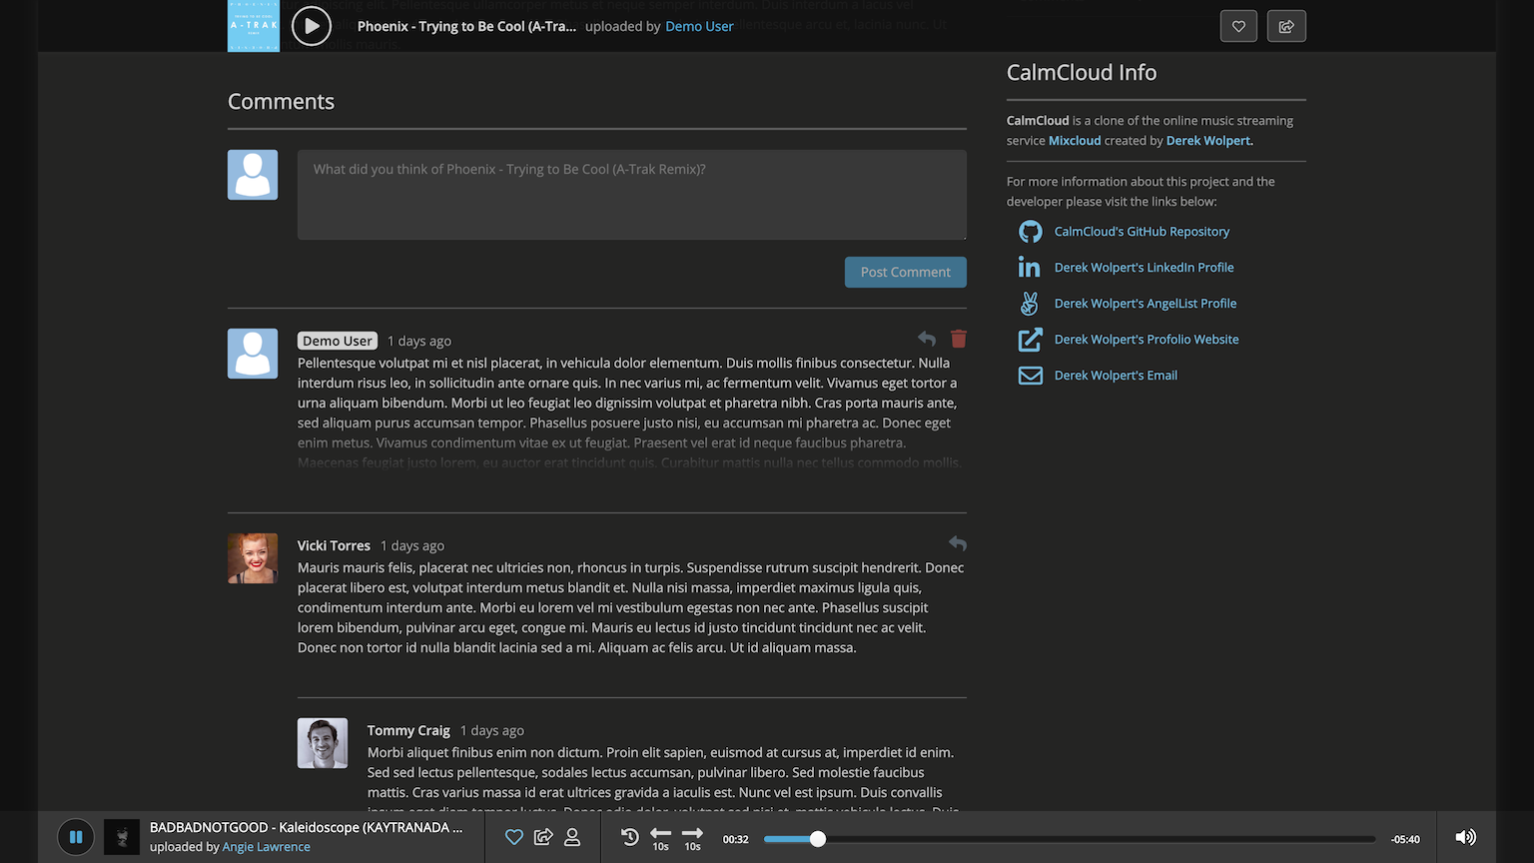Open Derek Wolpert's AngelList Profile link
The image size is (1534, 863).
pos(1146,304)
